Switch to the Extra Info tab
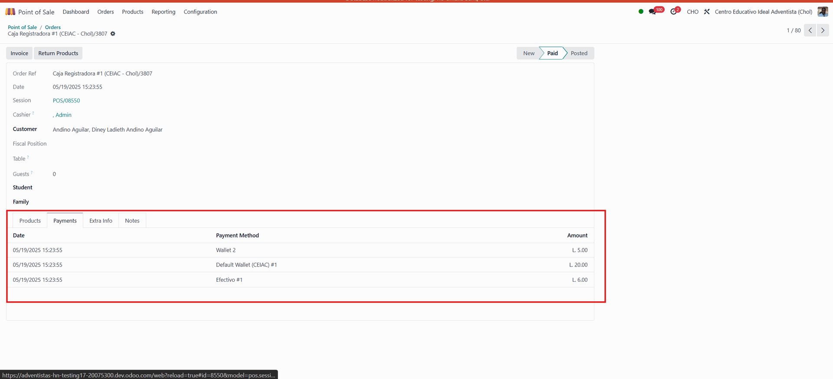This screenshot has height=379, width=833. tap(101, 221)
